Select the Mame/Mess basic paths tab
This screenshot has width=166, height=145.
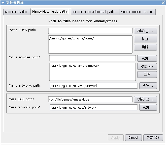click(x=51, y=12)
